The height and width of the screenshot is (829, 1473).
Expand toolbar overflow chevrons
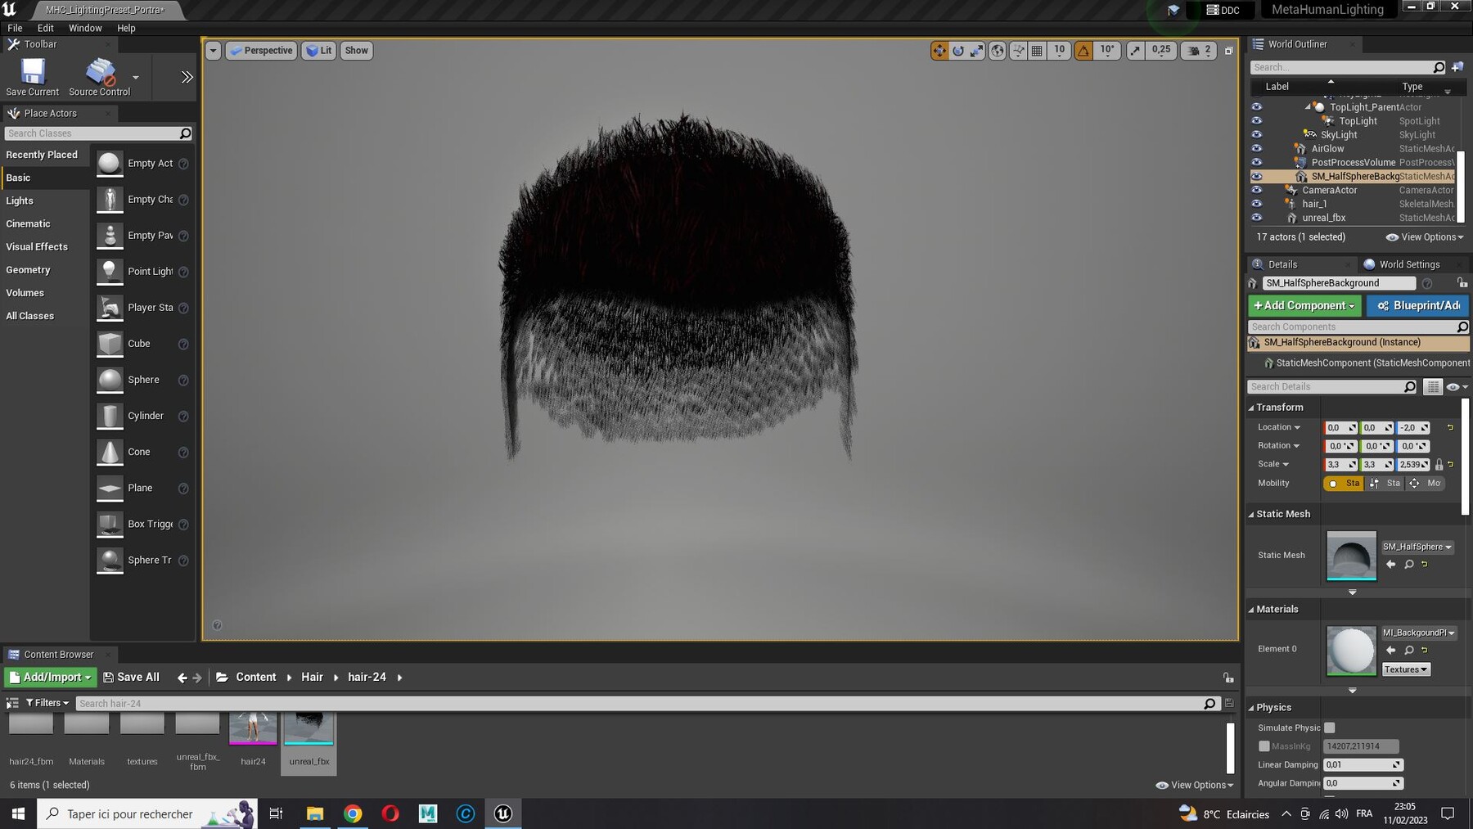[187, 77]
